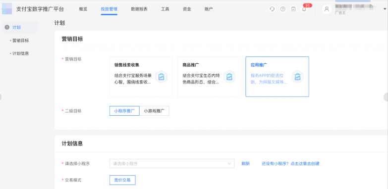Open 账户 tab
The image size is (388, 189).
click(x=209, y=9)
